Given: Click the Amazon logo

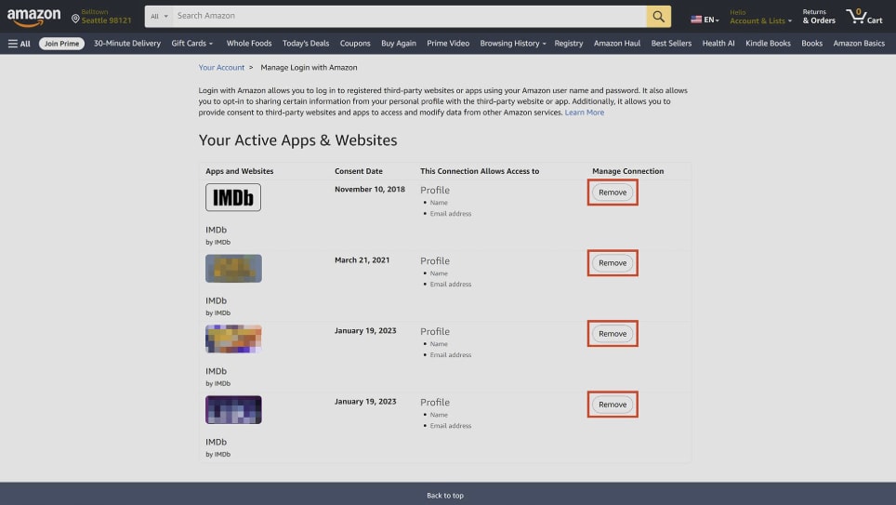Looking at the screenshot, I should pyautogui.click(x=33, y=17).
